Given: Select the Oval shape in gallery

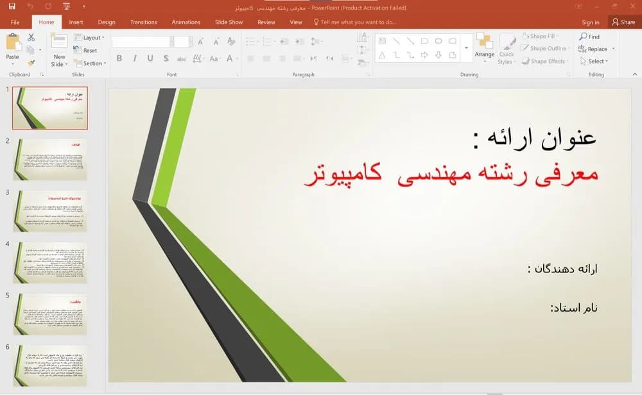Looking at the screenshot, I should tap(438, 41).
